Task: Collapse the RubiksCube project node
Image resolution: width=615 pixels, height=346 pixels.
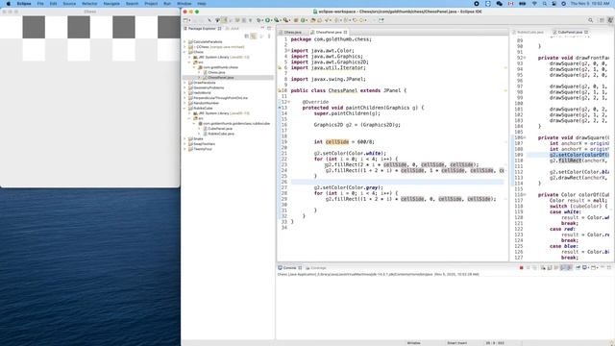Action: point(185,109)
